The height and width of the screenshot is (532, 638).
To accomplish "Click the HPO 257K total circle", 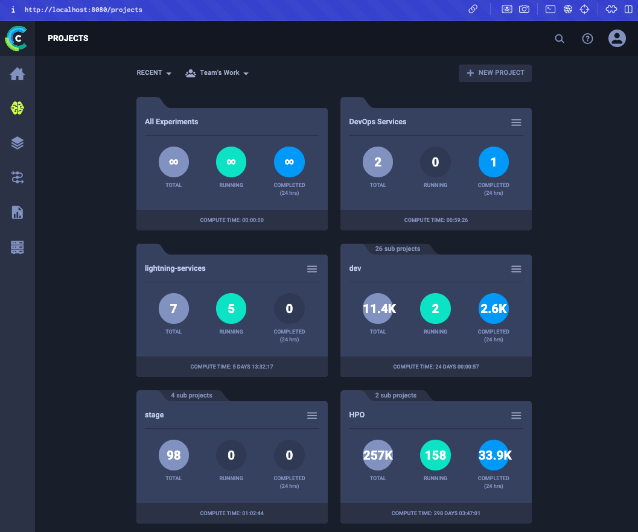I will click(x=378, y=455).
